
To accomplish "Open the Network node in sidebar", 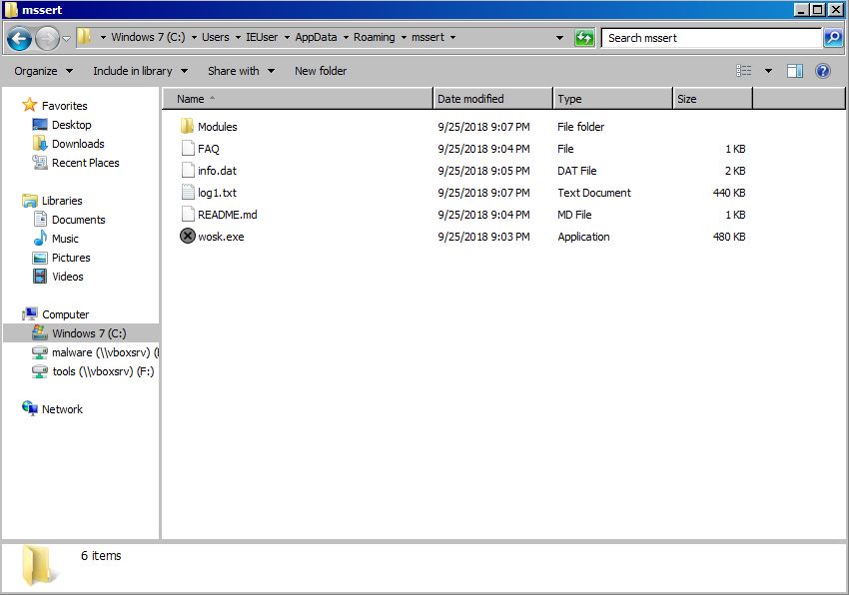I will (62, 409).
